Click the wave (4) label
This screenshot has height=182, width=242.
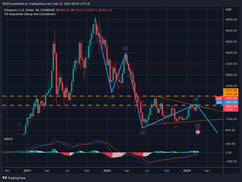tap(196, 99)
